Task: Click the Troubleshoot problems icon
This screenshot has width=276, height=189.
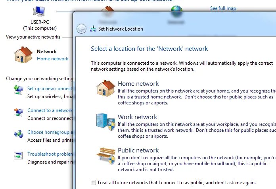Action: [18, 156]
